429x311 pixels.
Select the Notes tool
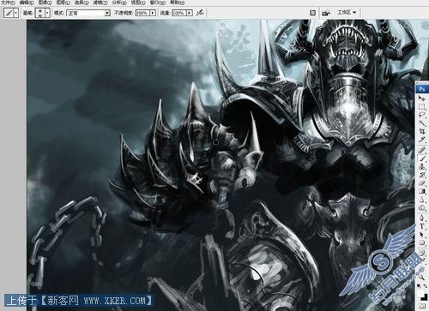(x=422, y=252)
